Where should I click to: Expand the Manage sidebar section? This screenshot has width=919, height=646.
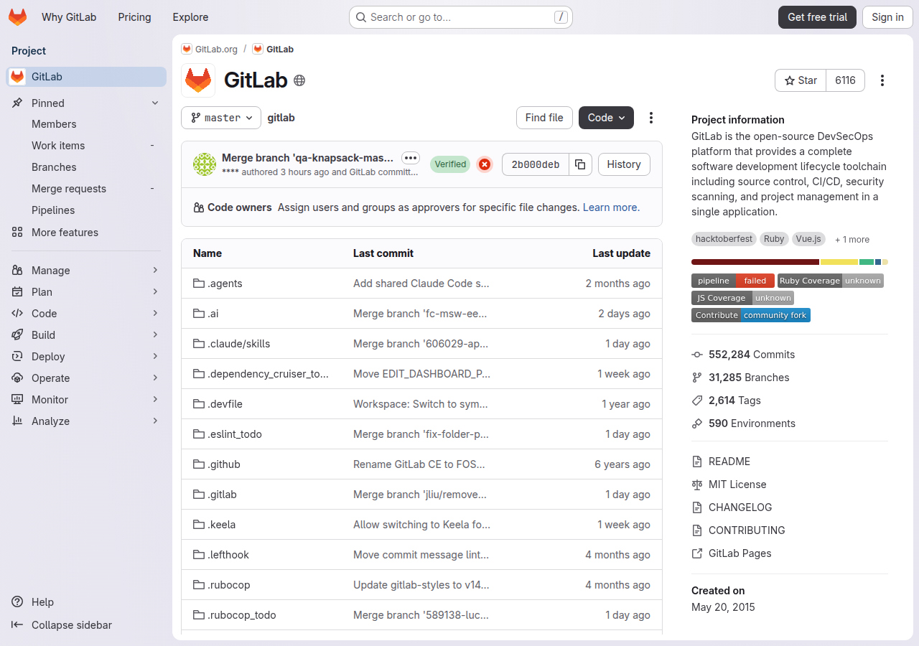pos(86,271)
